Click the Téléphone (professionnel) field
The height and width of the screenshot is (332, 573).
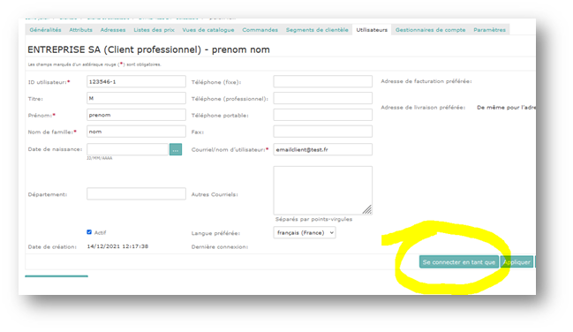click(322, 98)
